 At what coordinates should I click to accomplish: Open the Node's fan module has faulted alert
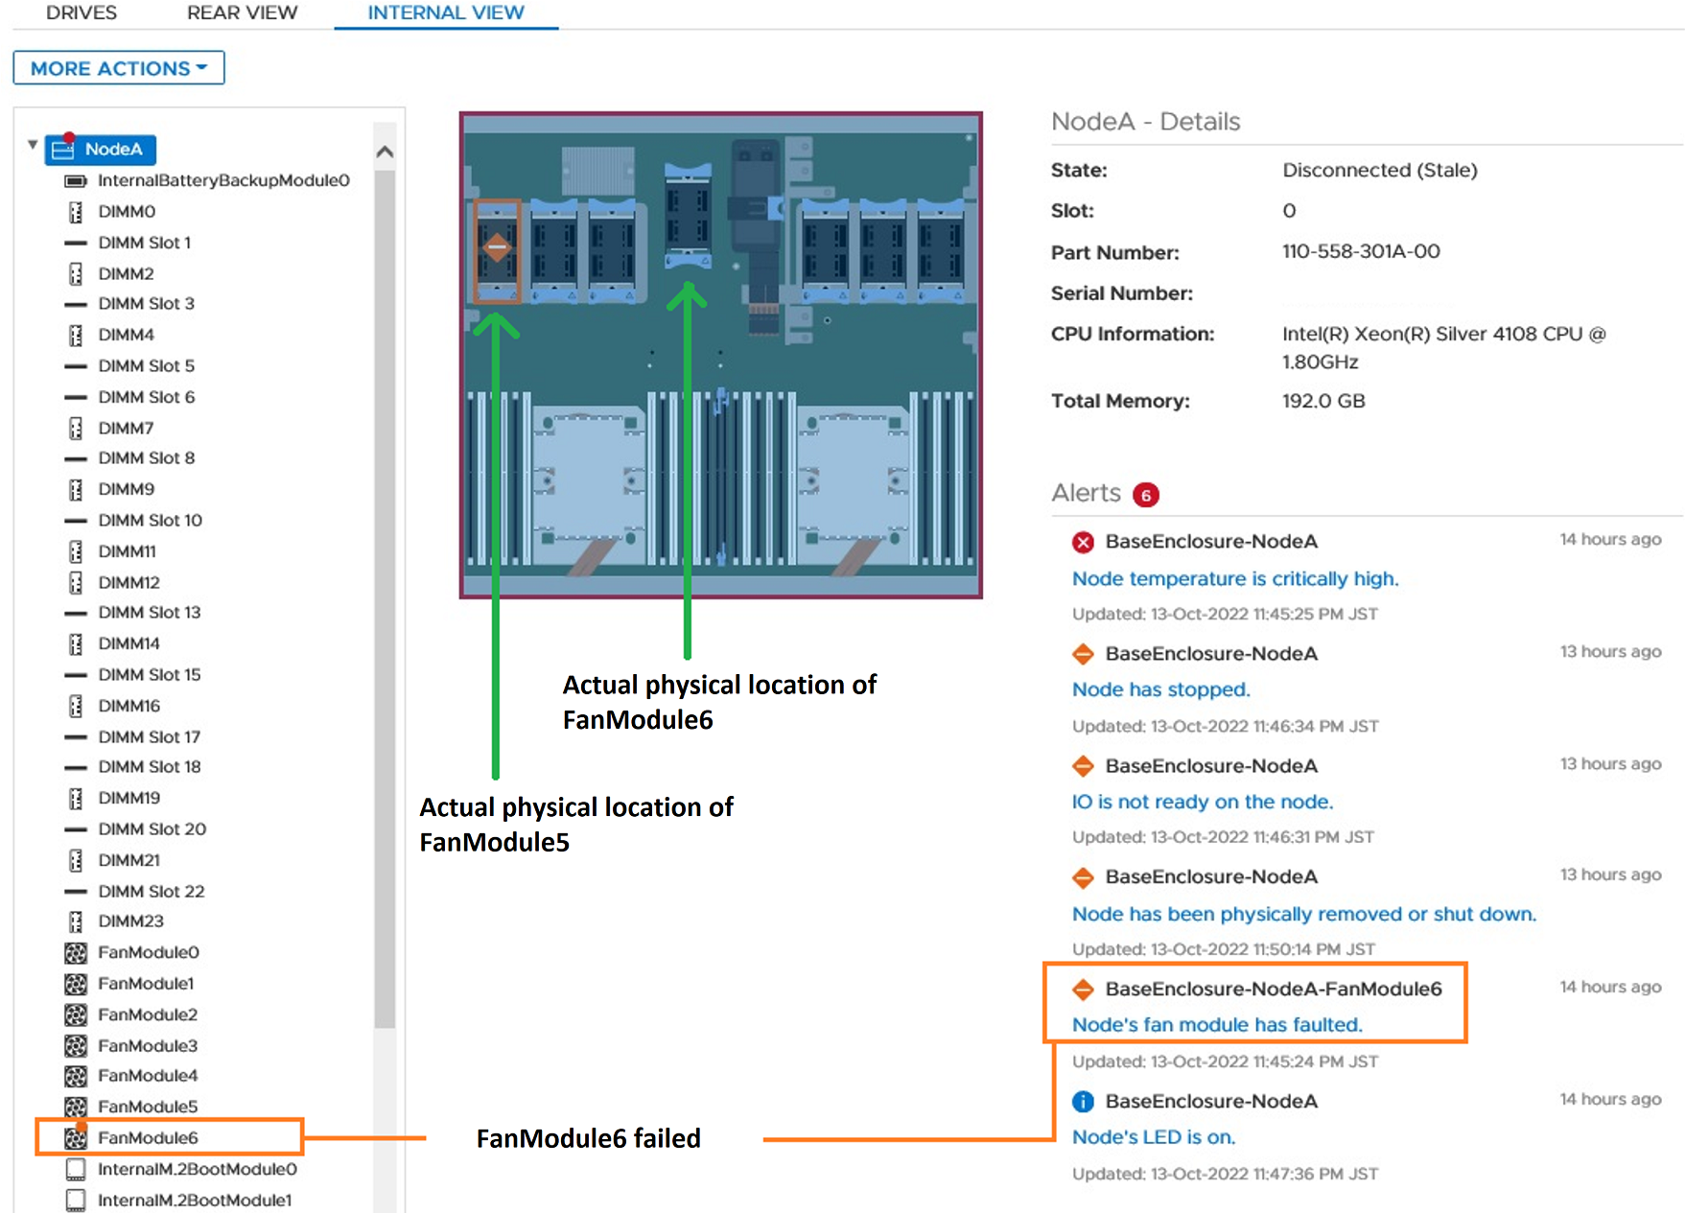click(x=1217, y=1024)
